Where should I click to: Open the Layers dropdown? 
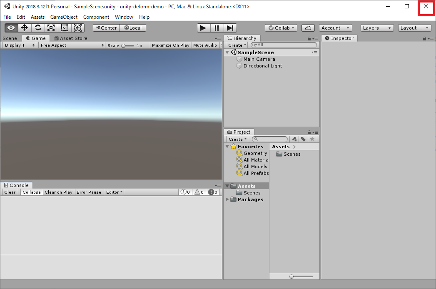pyautogui.click(x=376, y=27)
